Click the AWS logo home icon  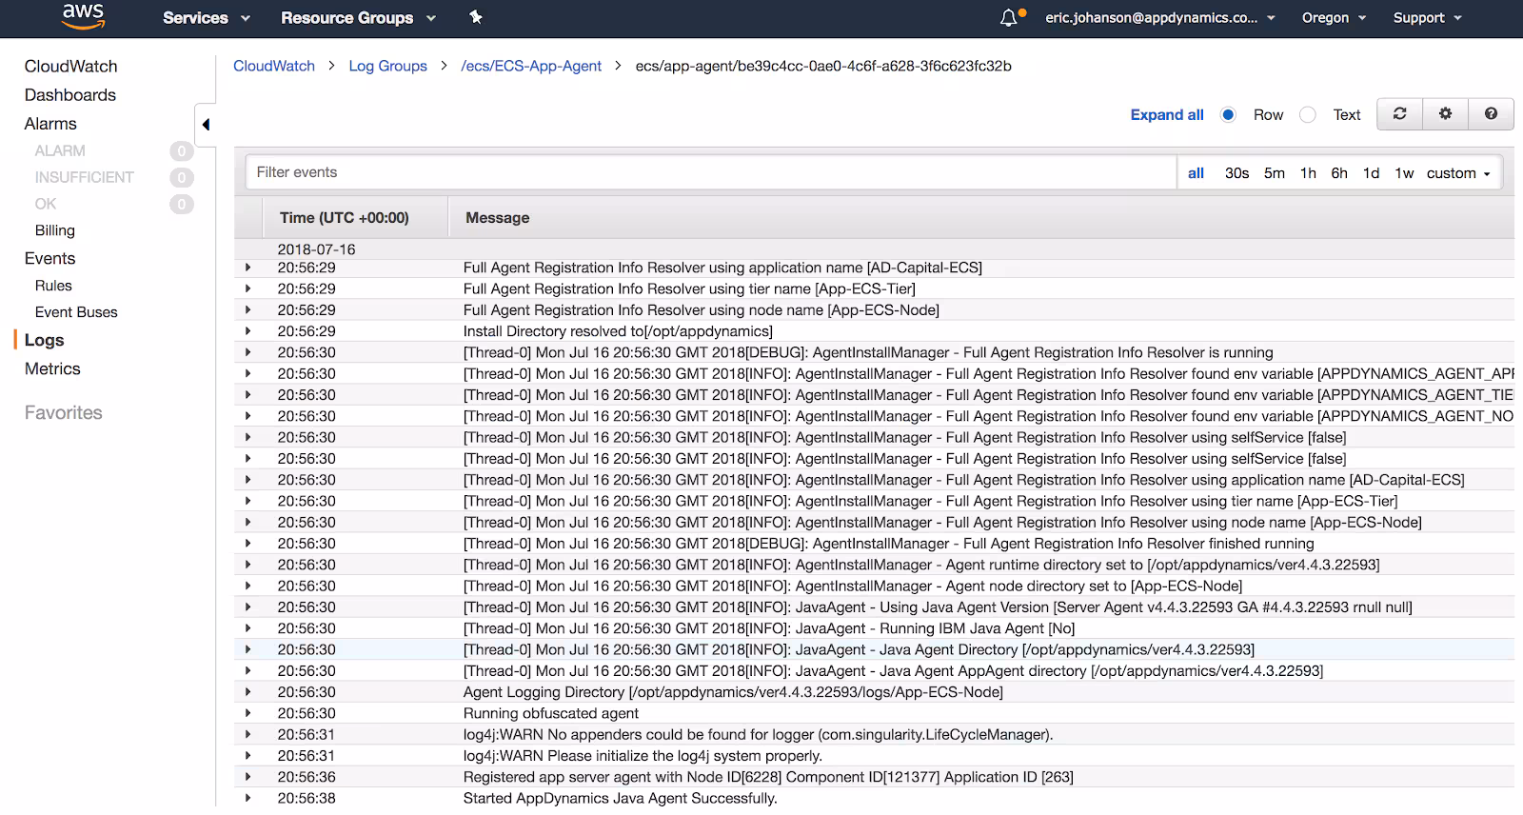click(83, 16)
